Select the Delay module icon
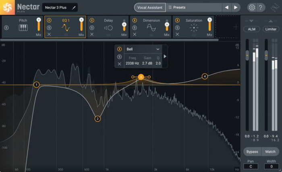 pyautogui.click(x=108, y=27)
